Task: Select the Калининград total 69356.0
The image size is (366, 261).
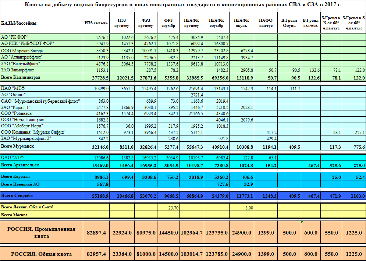Action: [x=217, y=77]
